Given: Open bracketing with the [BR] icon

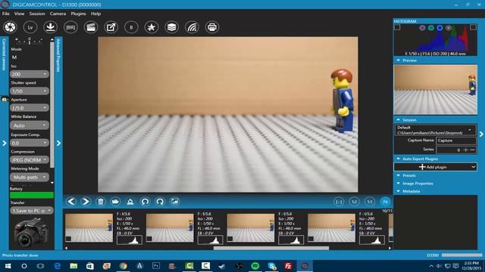Looking at the screenshot, I should (x=70, y=27).
